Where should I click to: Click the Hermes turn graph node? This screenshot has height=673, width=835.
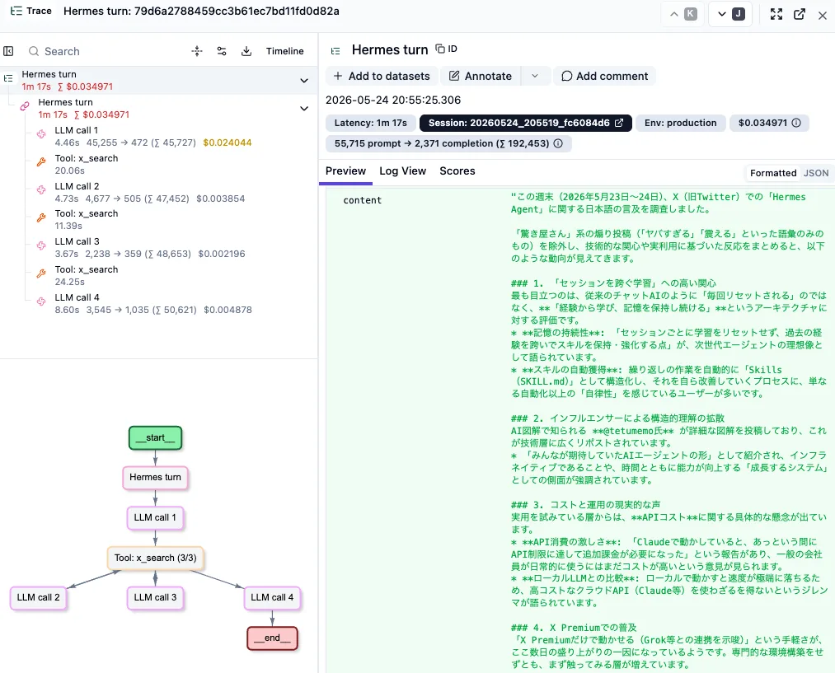coord(155,477)
